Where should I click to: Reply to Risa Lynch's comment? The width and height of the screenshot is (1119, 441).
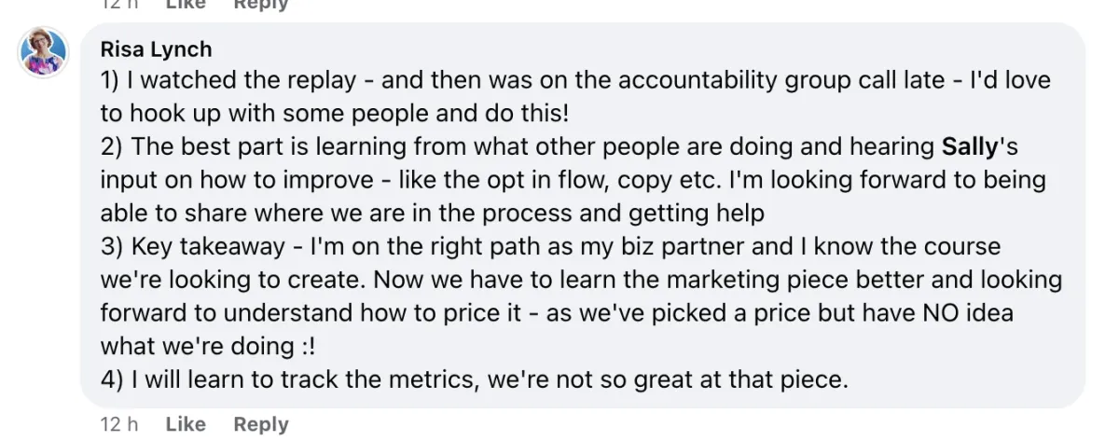[x=261, y=424]
